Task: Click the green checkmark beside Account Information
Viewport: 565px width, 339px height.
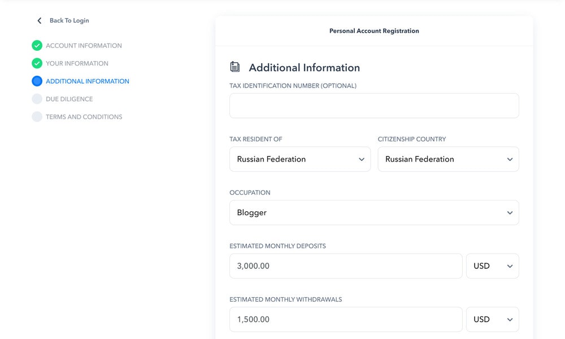Action: pyautogui.click(x=37, y=46)
